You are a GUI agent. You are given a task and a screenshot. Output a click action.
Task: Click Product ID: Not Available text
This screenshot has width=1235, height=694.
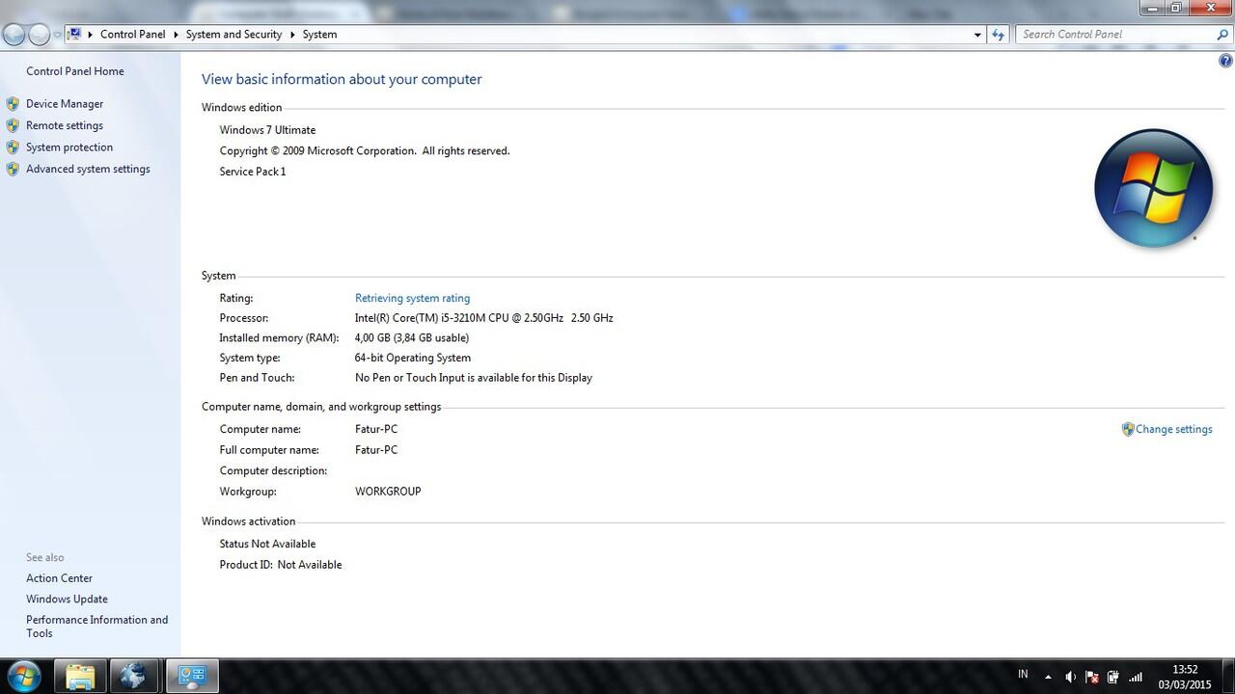click(x=281, y=565)
